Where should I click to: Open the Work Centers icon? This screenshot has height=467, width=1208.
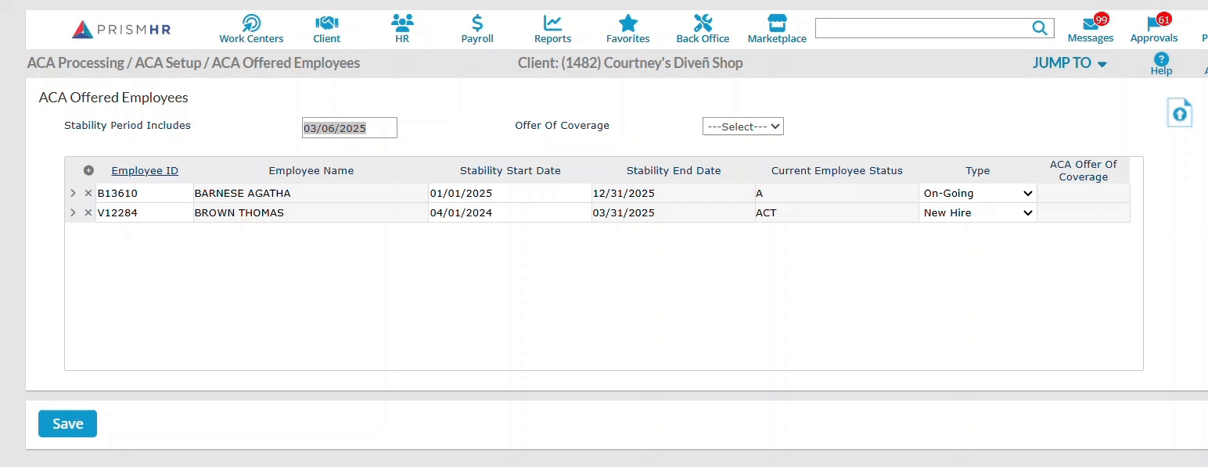pyautogui.click(x=251, y=23)
